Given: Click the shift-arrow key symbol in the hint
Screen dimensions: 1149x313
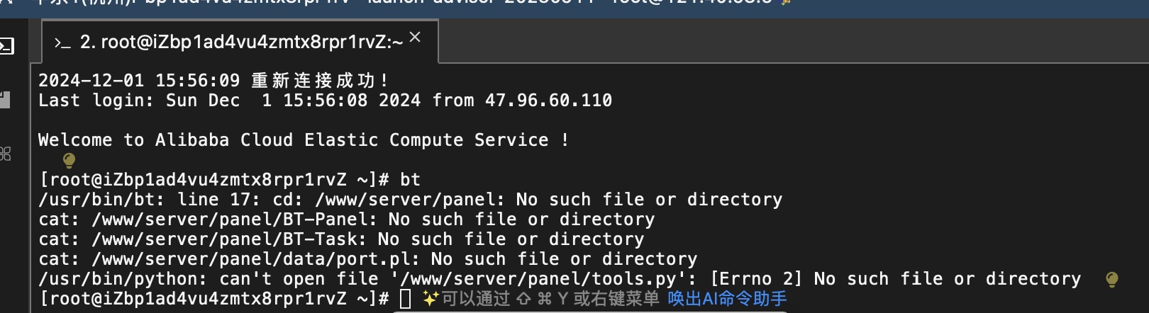Looking at the screenshot, I should pos(523,299).
